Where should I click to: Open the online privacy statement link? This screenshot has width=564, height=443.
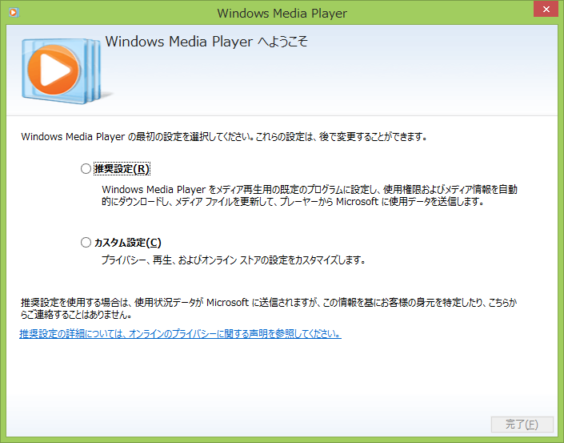click(180, 333)
